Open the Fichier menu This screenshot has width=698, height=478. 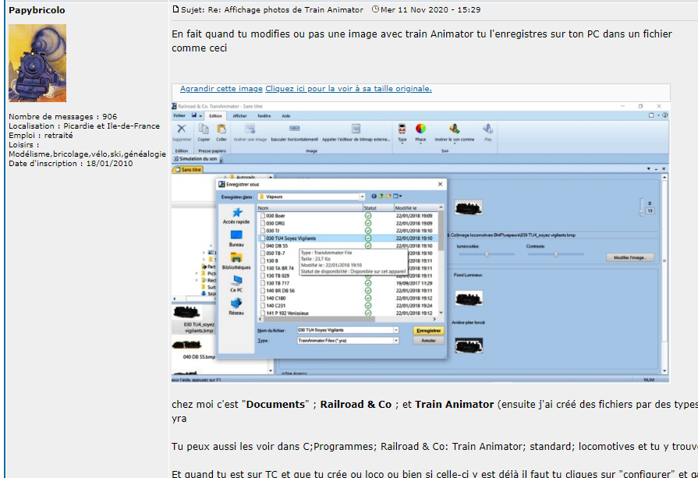[179, 115]
